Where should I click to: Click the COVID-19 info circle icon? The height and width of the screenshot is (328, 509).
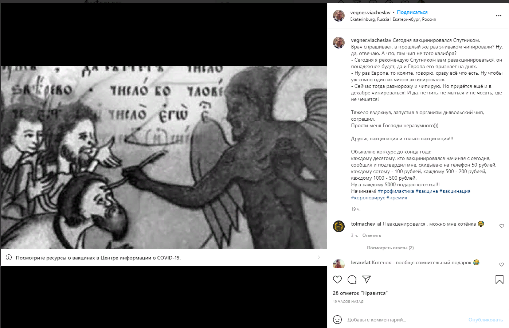click(x=9, y=258)
